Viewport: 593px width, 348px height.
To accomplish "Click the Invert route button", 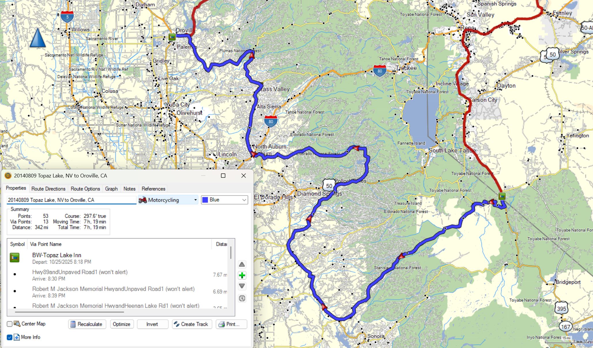I will tap(152, 324).
